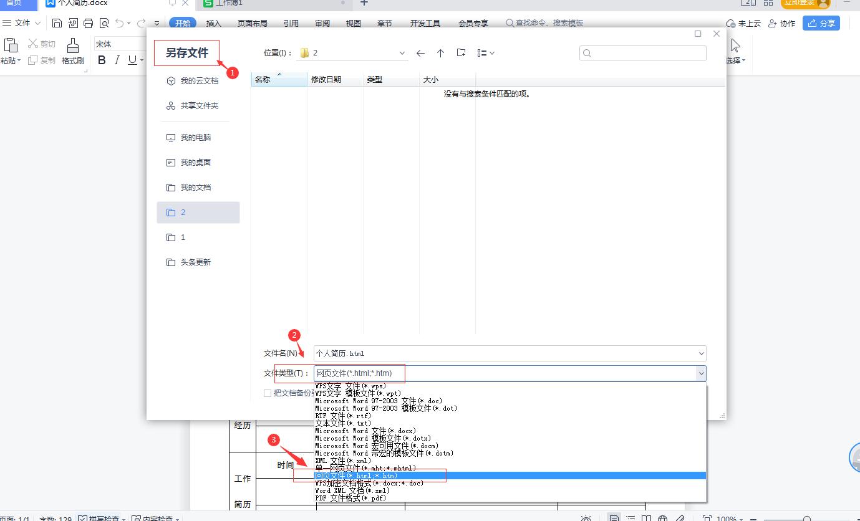Click the Italic formatting icon
The image size is (860, 521).
117,60
